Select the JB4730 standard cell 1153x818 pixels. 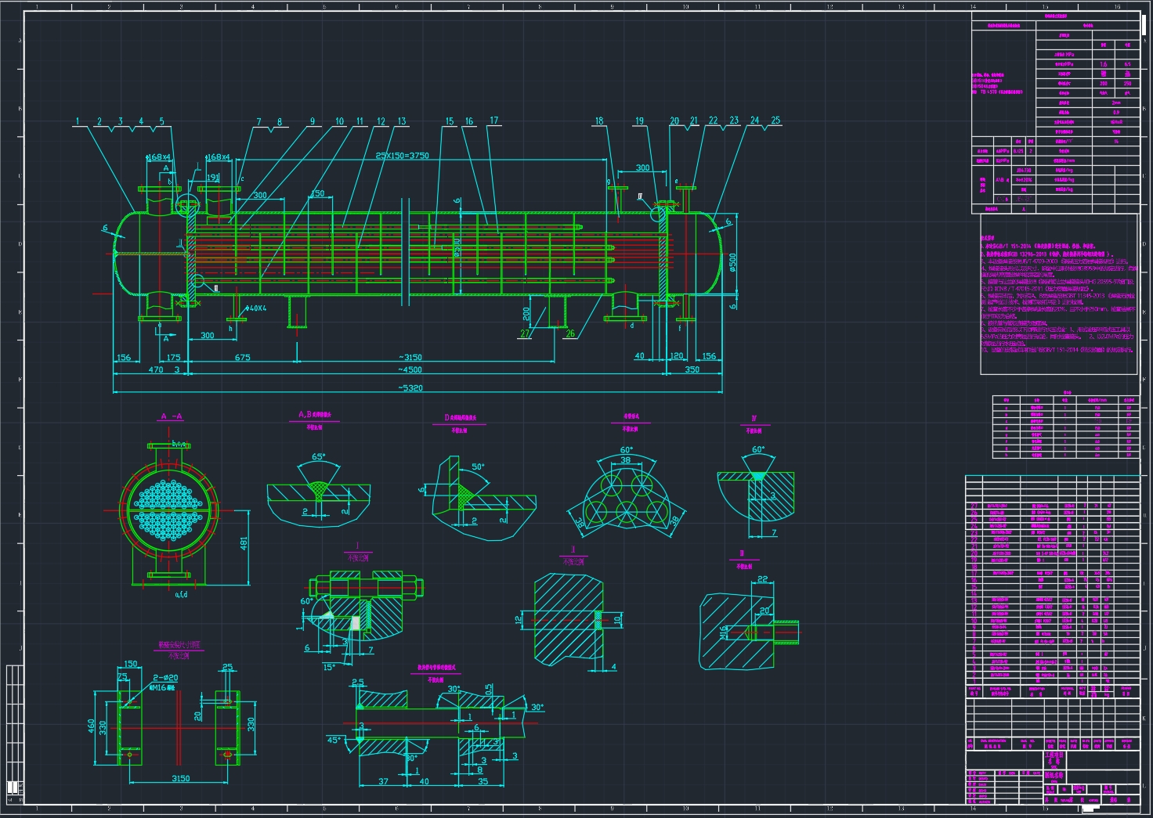[1024, 170]
